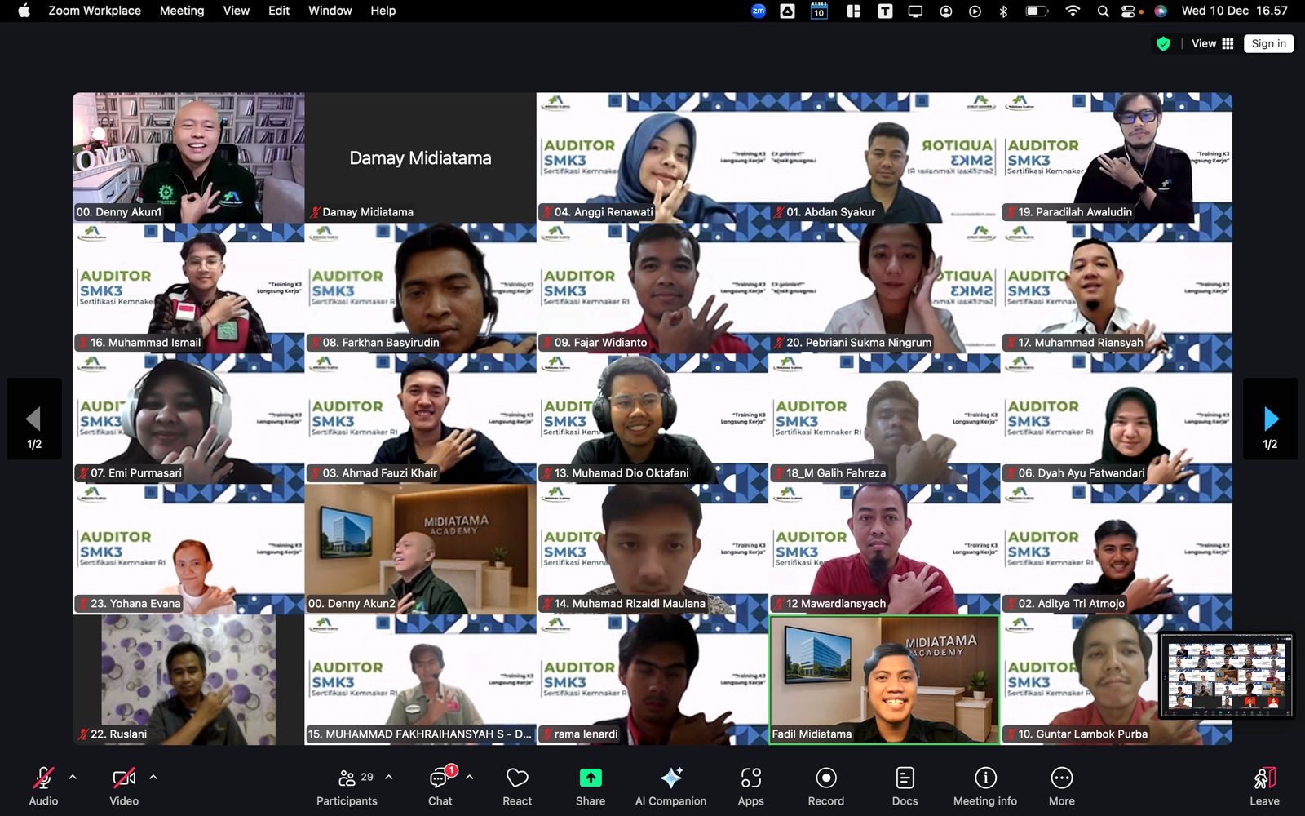Click the green encryption shield icon
Image resolution: width=1305 pixels, height=816 pixels.
(1163, 44)
